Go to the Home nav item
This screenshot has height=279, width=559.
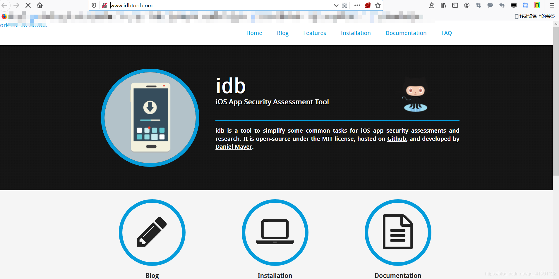click(254, 33)
